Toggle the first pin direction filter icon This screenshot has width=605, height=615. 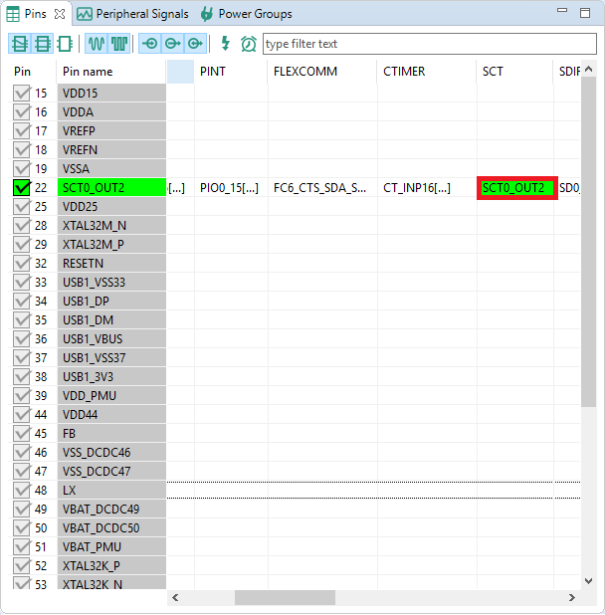point(150,44)
